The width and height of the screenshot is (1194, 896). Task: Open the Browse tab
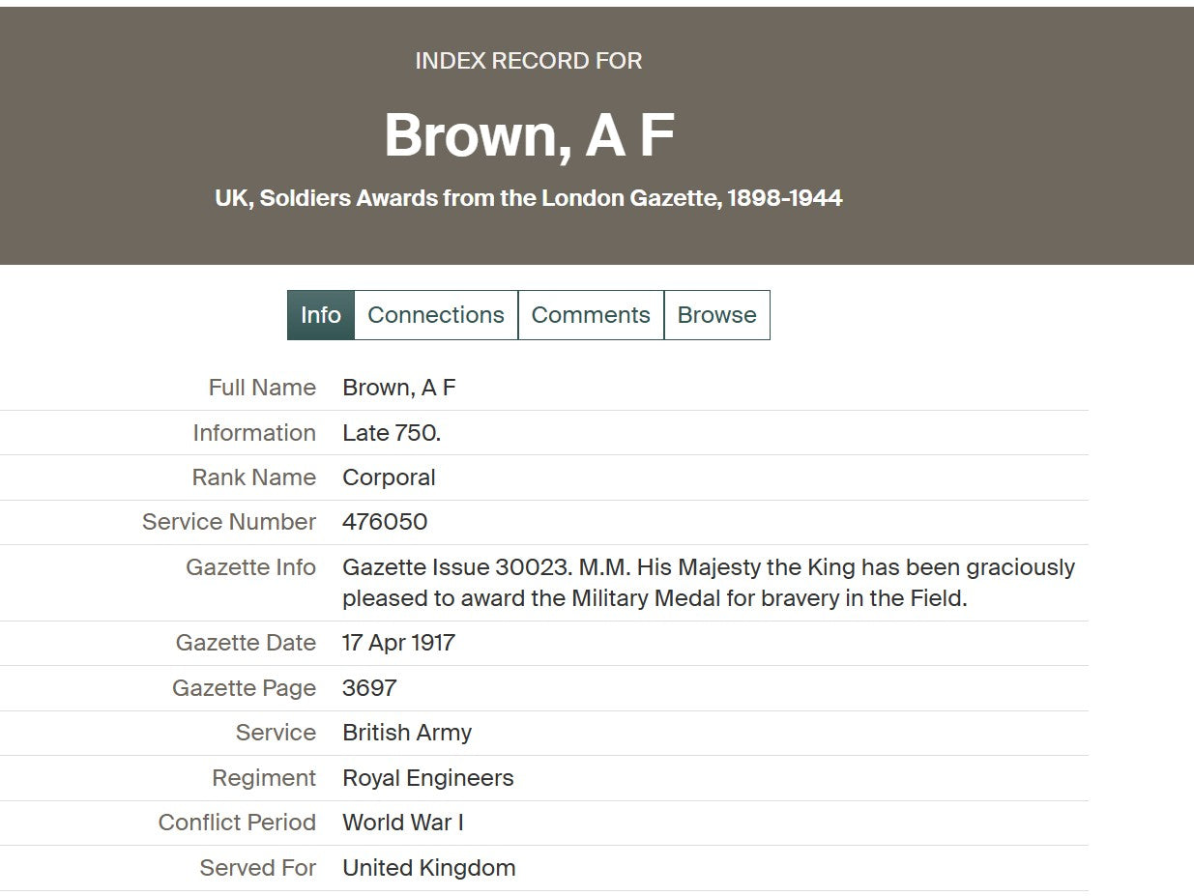(716, 315)
